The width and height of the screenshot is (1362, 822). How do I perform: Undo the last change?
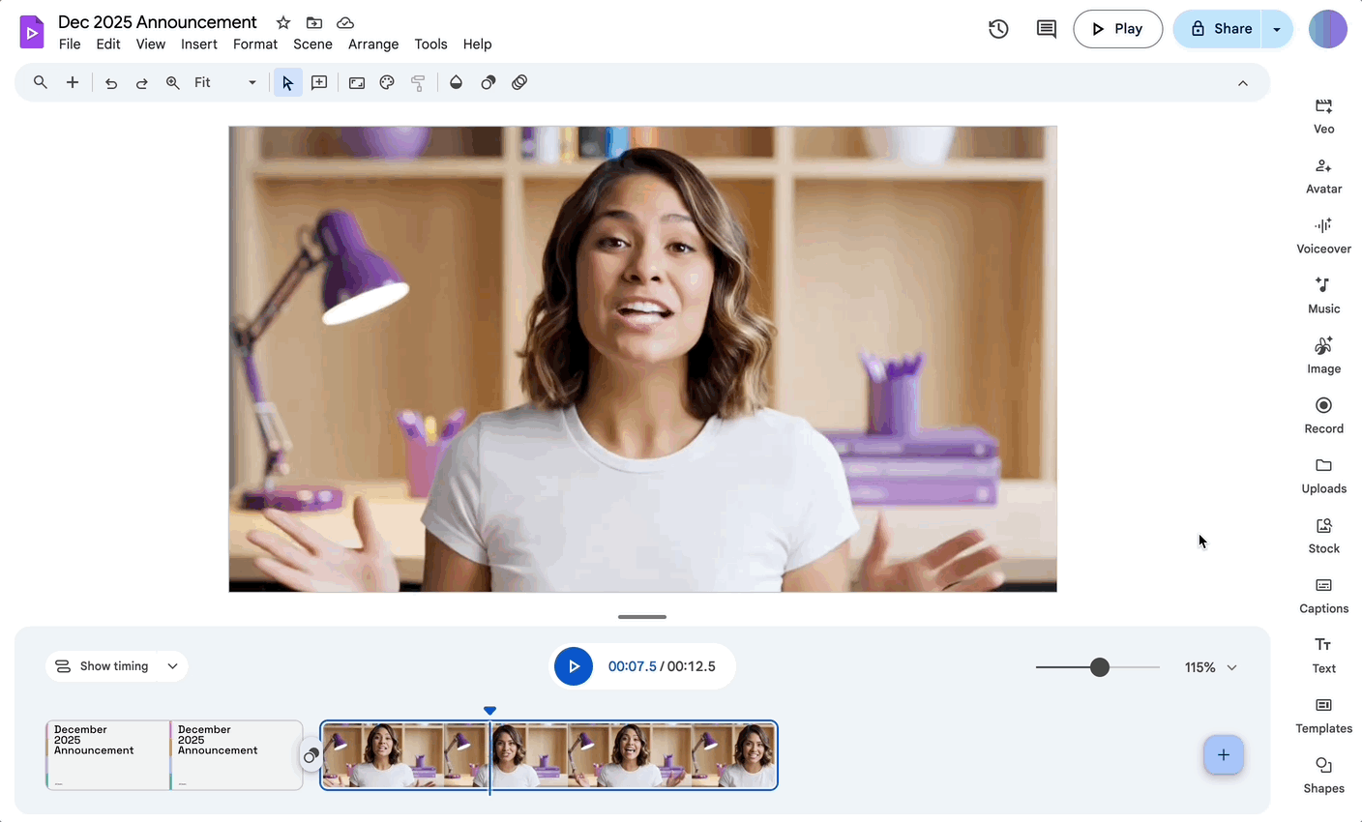click(110, 82)
